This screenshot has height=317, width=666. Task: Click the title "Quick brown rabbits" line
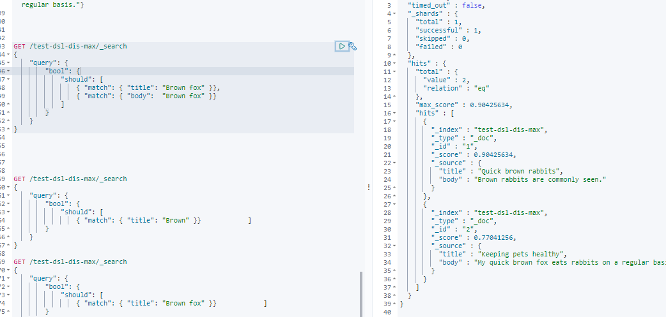[x=500, y=172]
